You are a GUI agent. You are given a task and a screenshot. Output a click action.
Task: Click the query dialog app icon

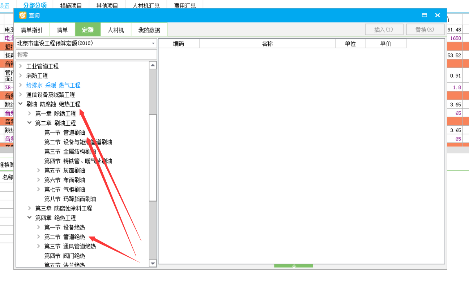[x=23, y=16]
